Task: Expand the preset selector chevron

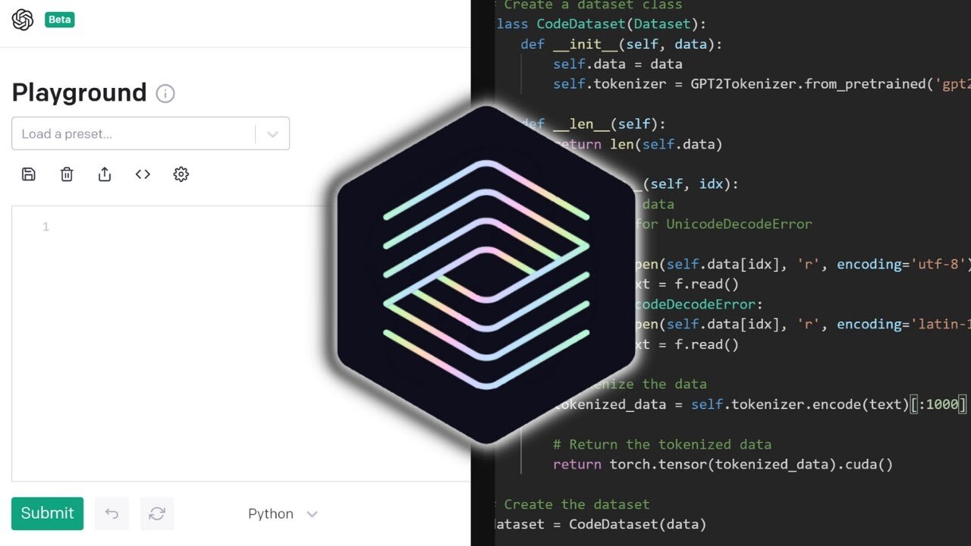Action: click(x=272, y=133)
